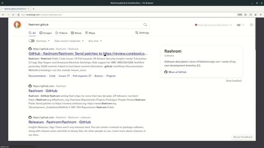Image resolution: width=264 pixels, height=148 pixels.
Task: Open the Projects sublink
Action: coord(111,76)
